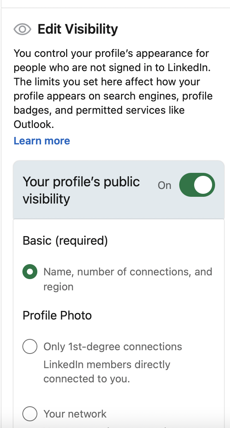Click the Basic (required) section heading
This screenshot has width=230, height=428.
click(65, 241)
